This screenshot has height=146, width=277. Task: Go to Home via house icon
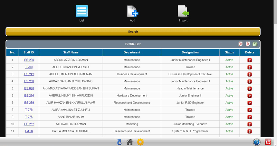(130, 142)
